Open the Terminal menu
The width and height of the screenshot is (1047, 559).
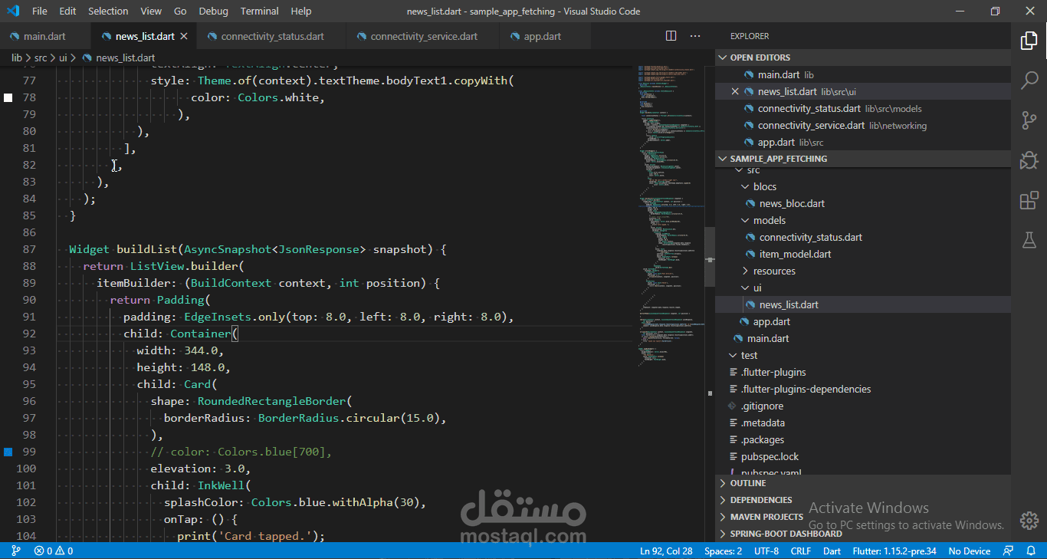[260, 11]
